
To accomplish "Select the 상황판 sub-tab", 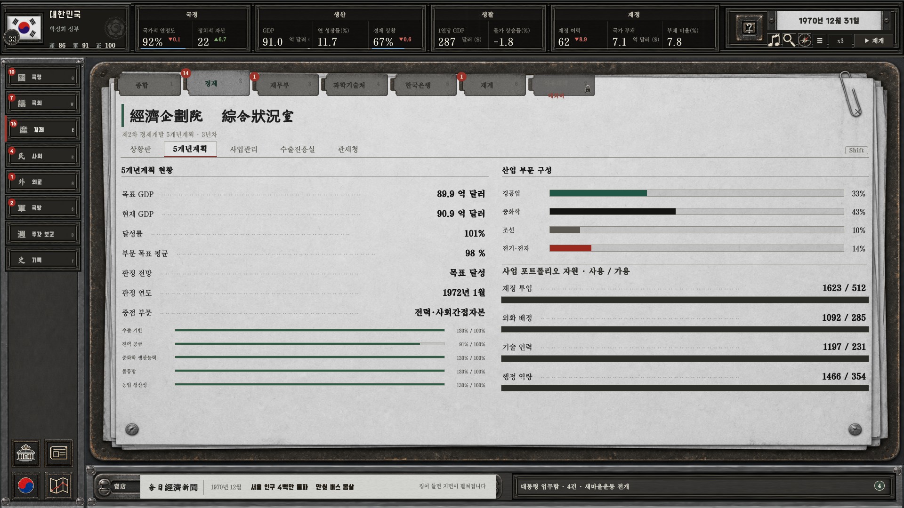I will [140, 149].
